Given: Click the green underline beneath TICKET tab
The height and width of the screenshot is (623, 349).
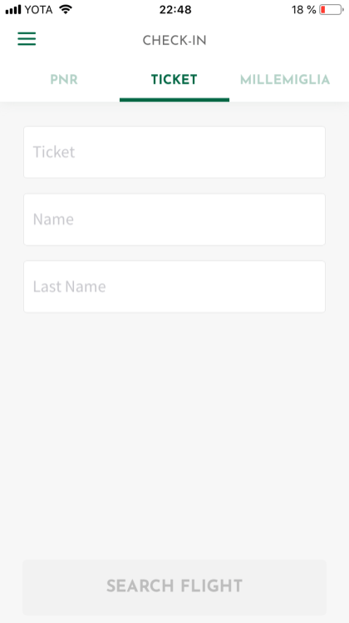Looking at the screenshot, I should (x=174, y=100).
